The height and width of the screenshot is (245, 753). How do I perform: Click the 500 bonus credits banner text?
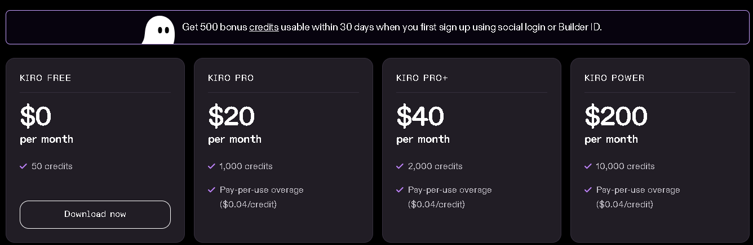[x=392, y=27]
